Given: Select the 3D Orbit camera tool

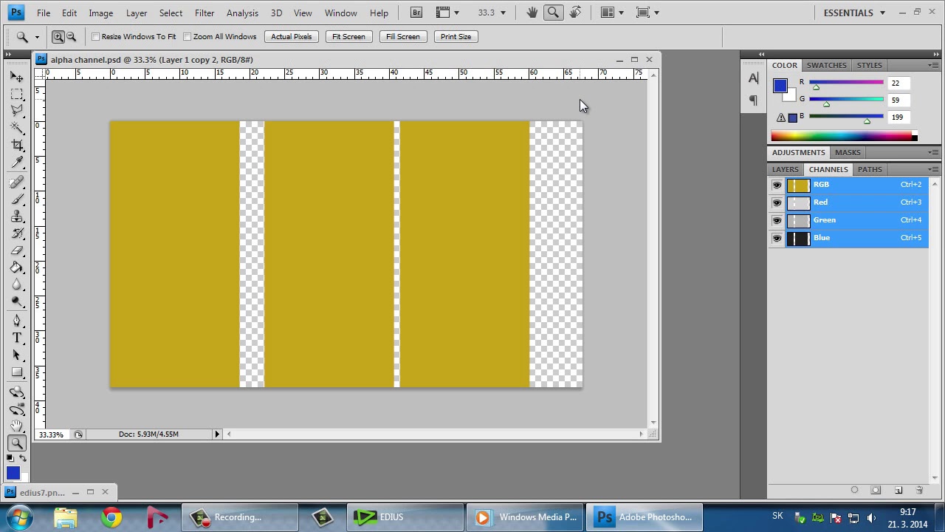Looking at the screenshot, I should (x=17, y=409).
